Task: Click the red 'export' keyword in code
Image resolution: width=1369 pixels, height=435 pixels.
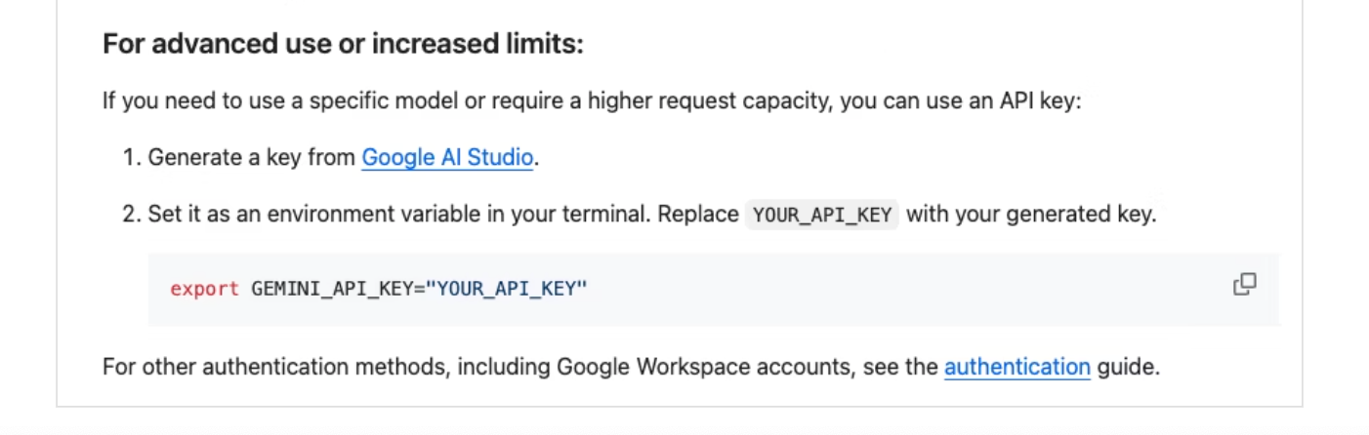Action: click(x=204, y=289)
